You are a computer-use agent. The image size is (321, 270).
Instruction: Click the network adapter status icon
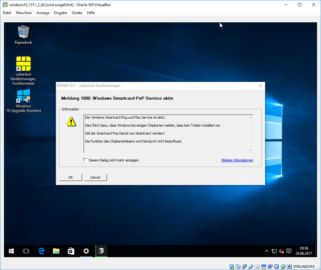click(x=245, y=267)
